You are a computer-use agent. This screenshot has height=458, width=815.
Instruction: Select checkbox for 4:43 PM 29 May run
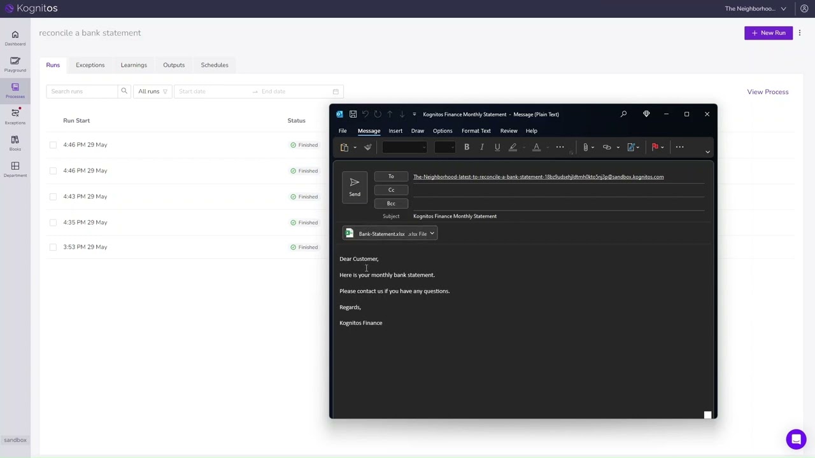[x=53, y=197]
